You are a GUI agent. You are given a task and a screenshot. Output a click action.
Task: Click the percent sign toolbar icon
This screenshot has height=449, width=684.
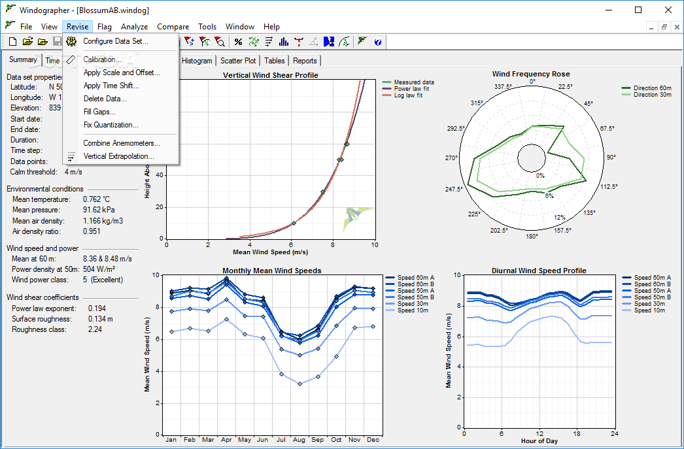238,42
